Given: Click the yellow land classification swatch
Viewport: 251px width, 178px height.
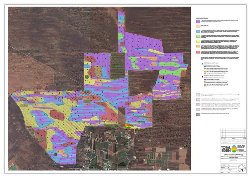Looking at the screenshot, I should pos(198,40).
